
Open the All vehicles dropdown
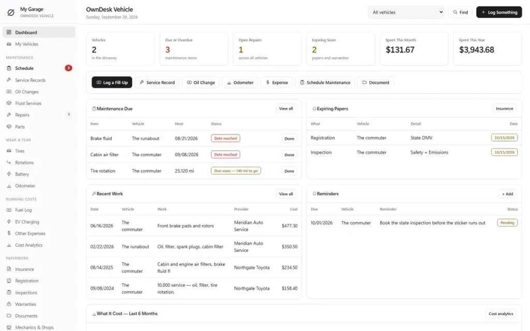click(406, 12)
